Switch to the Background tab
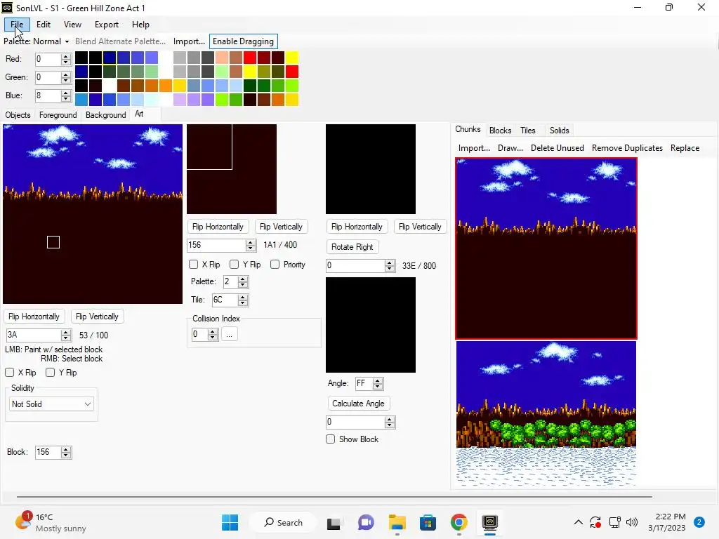This screenshot has height=539, width=719. pyautogui.click(x=105, y=114)
